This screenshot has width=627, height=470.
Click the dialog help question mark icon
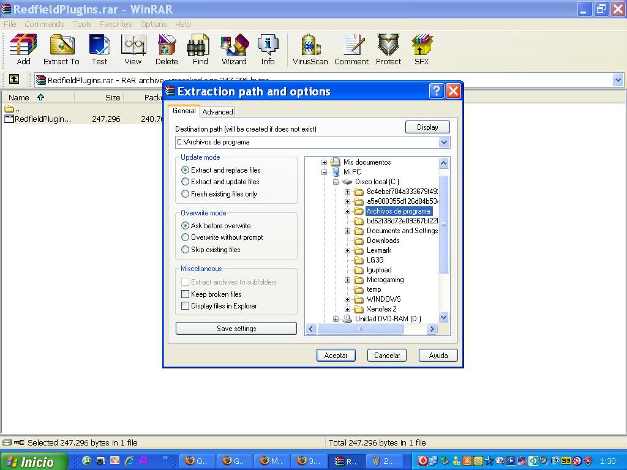[x=436, y=91]
